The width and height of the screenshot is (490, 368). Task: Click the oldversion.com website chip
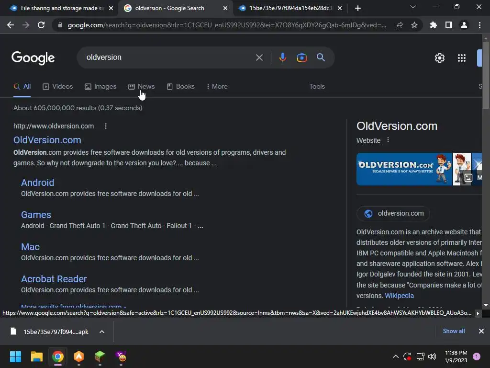(393, 214)
